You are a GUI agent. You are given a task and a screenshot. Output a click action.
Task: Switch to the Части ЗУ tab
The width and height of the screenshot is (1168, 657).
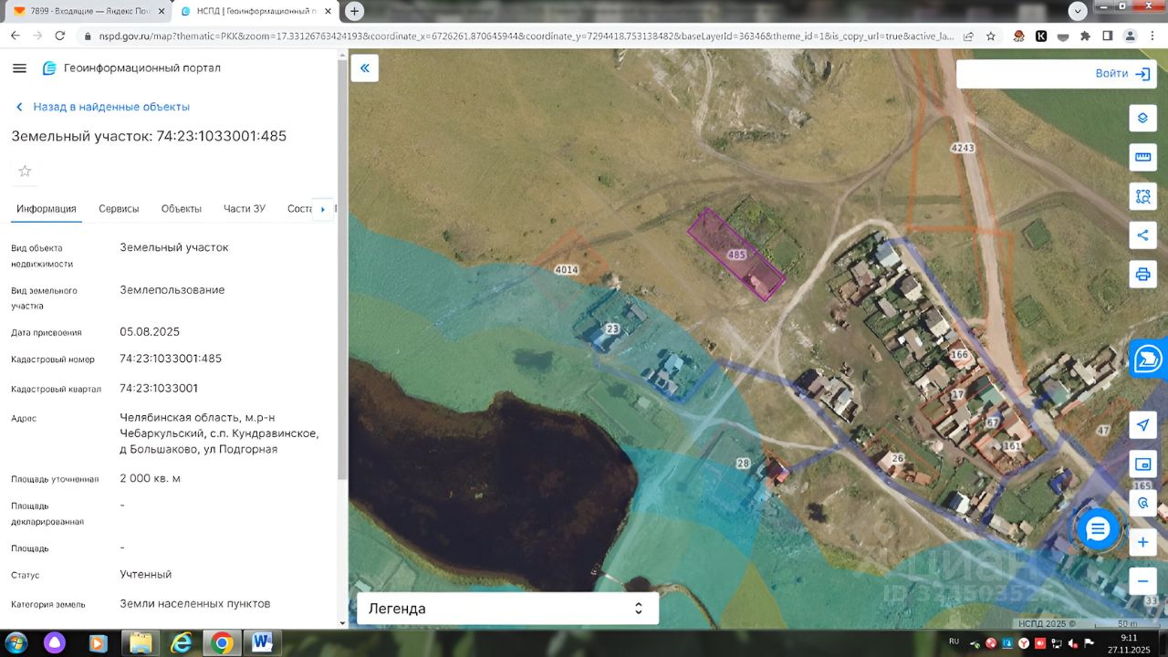245,209
